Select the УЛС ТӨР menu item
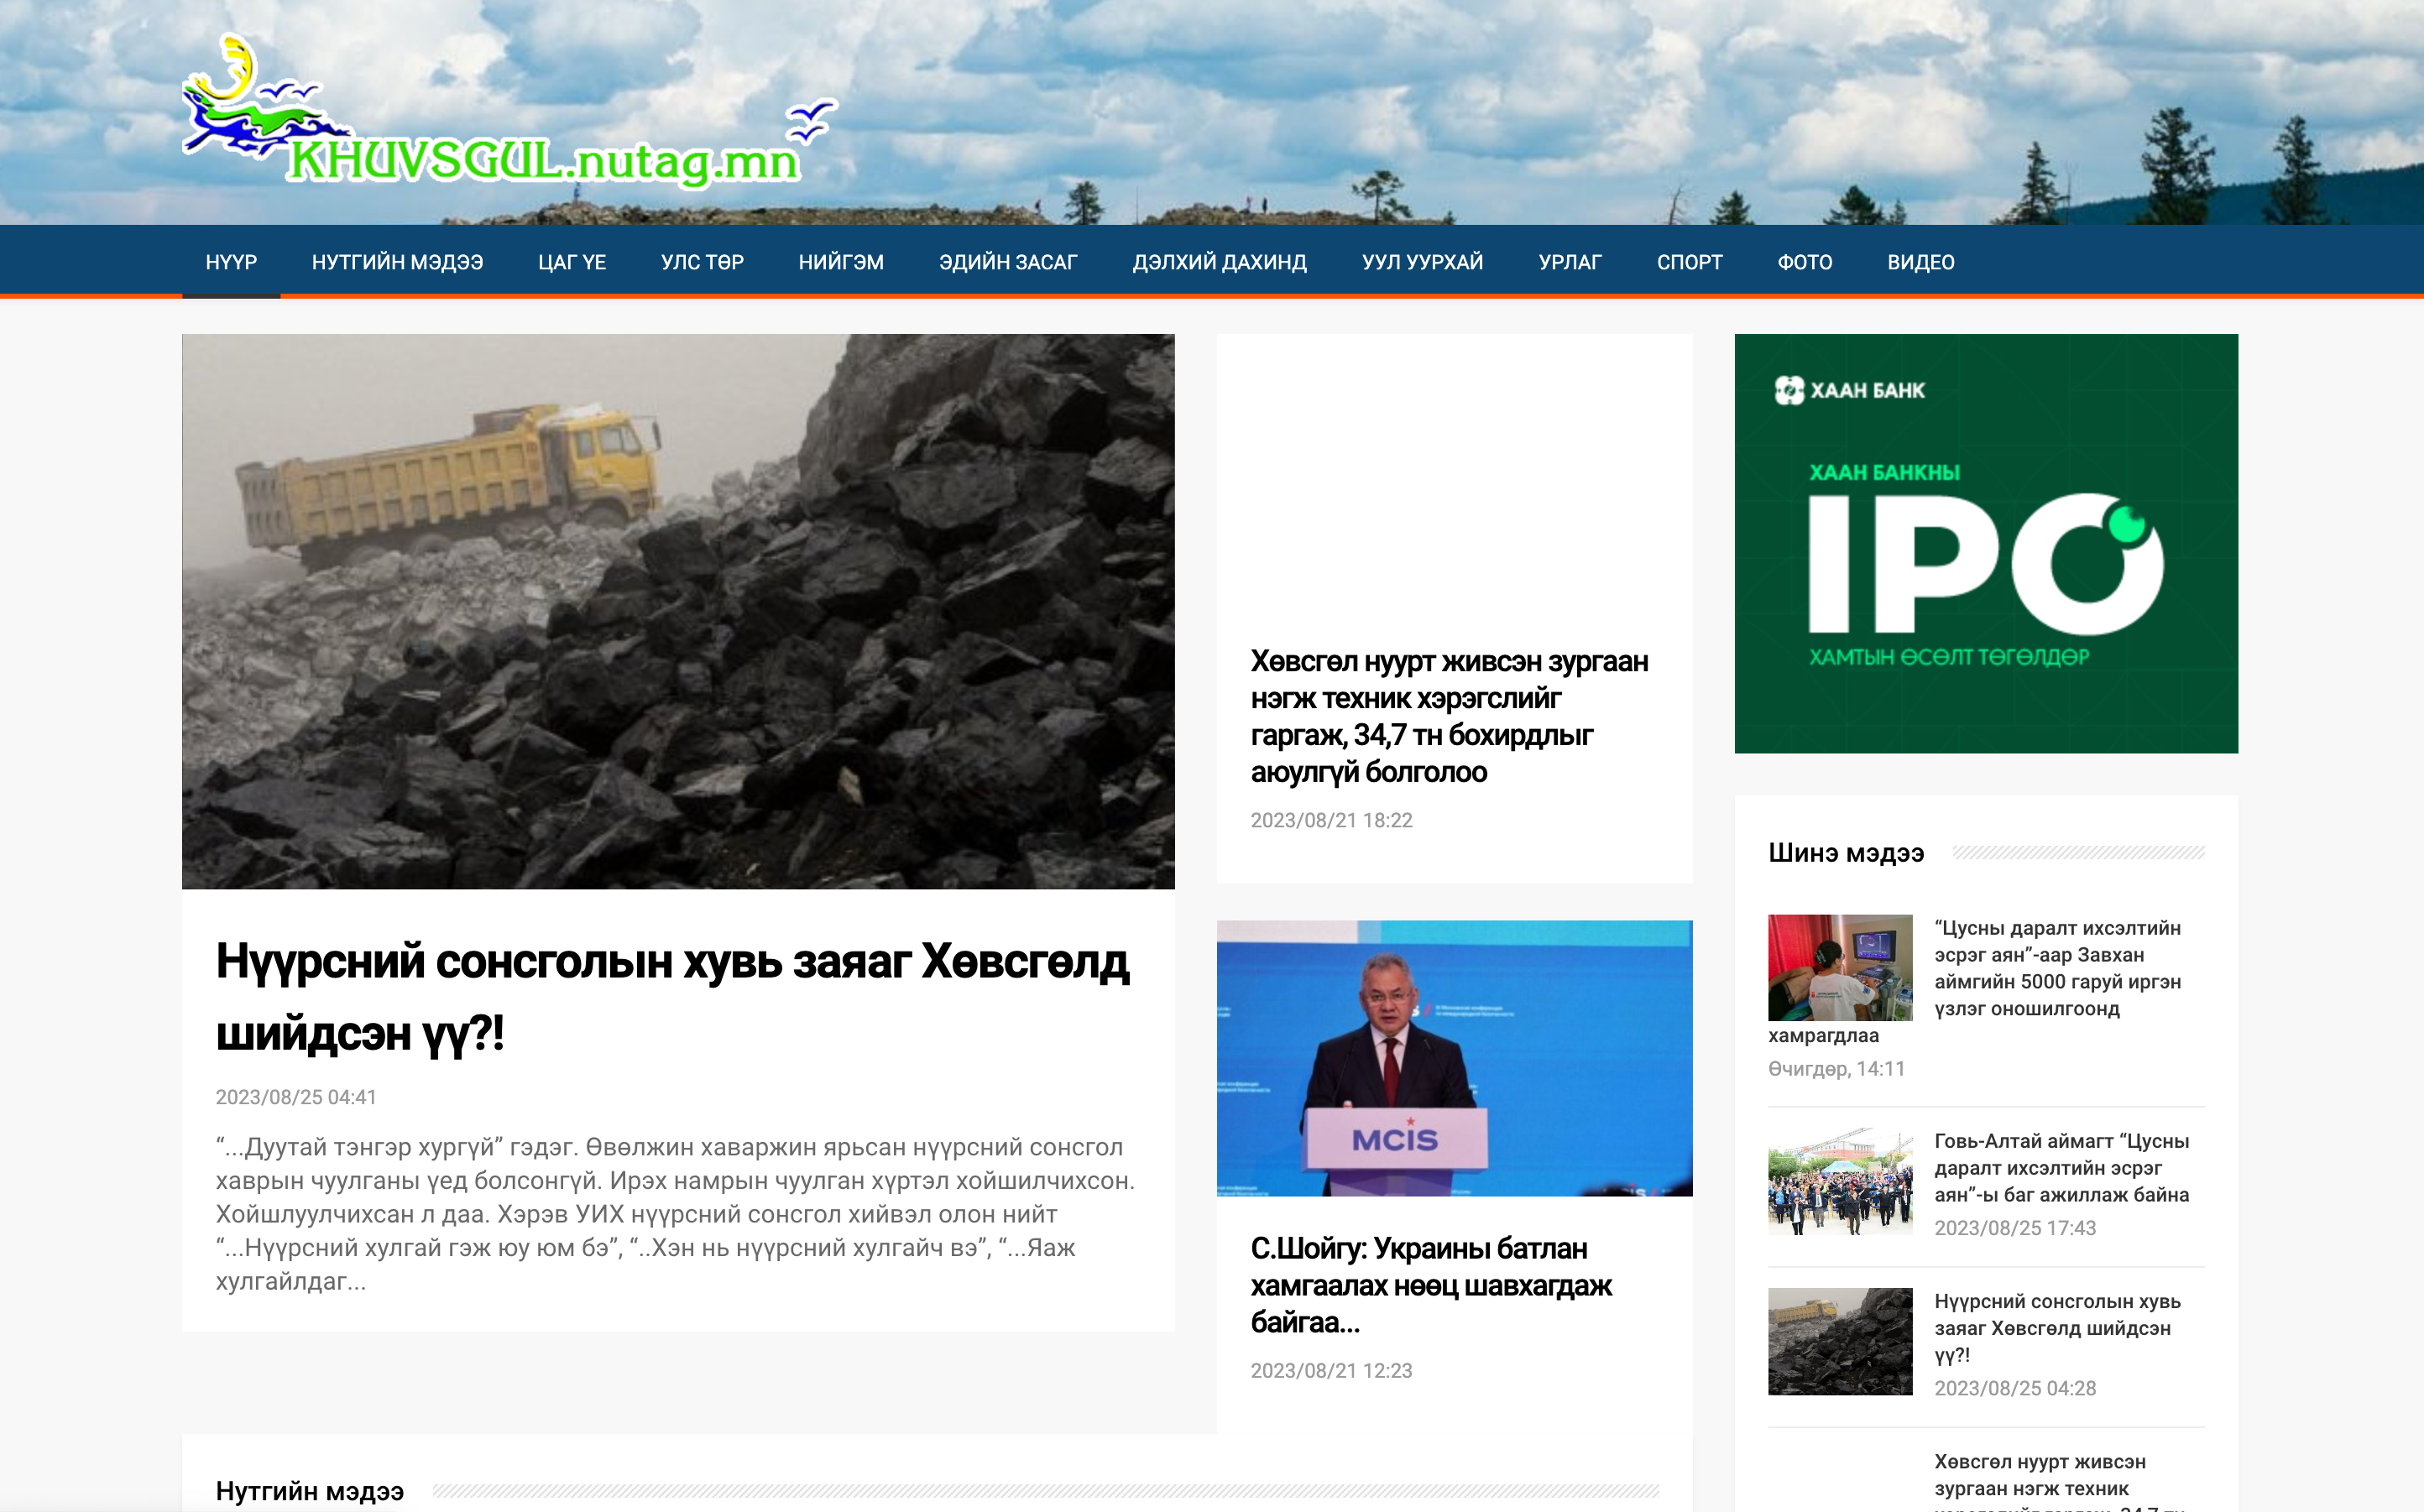This screenshot has width=2424, height=1512. [x=702, y=262]
